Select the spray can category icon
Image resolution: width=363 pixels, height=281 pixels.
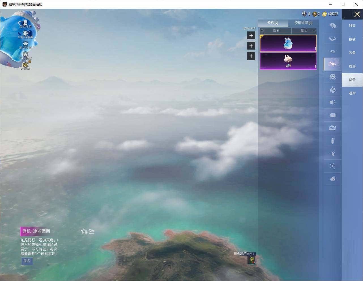[333, 140]
